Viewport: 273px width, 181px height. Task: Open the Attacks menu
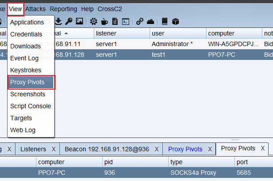point(36,9)
